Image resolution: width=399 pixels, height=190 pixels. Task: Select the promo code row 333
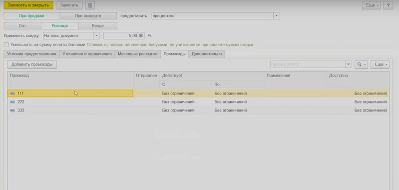pos(198,110)
